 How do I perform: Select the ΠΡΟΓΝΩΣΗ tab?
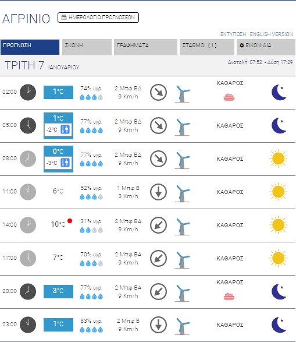point(30,47)
